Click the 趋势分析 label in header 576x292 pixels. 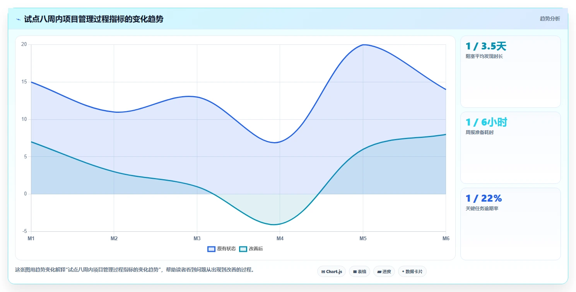pyautogui.click(x=550, y=19)
